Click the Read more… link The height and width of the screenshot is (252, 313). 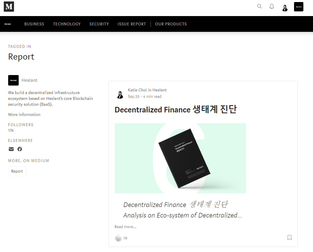point(125,227)
